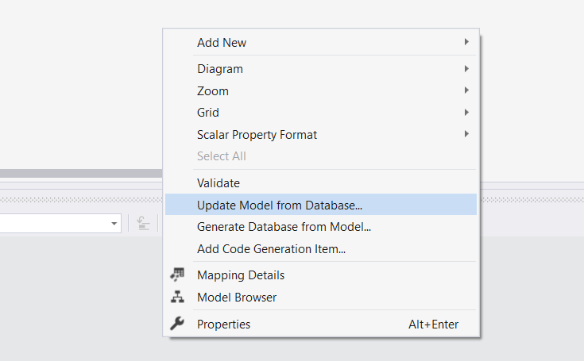Expand the Diagram submenu arrow
Screen dimensions: 584x361
point(466,69)
